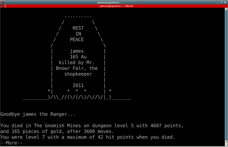
Task: Click the scrollbar down arrow
Action: pos(226,141)
